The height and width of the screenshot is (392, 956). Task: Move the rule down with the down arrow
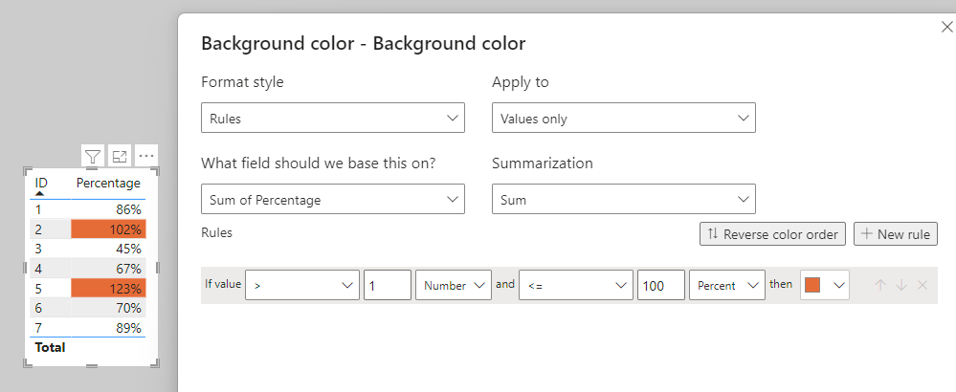pos(901,285)
